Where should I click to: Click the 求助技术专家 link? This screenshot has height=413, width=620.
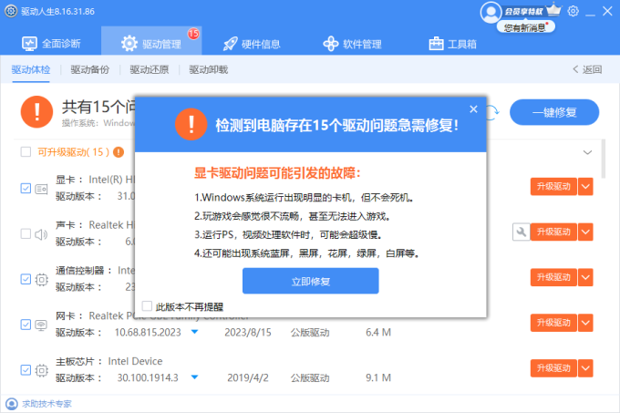pyautogui.click(x=46, y=404)
